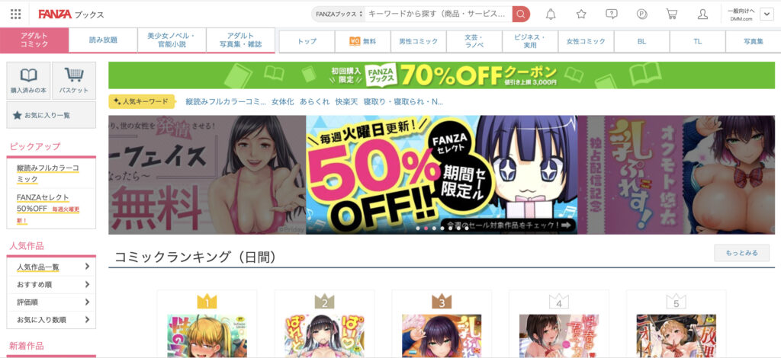Switch to the 読み放題 tab

[x=103, y=40]
